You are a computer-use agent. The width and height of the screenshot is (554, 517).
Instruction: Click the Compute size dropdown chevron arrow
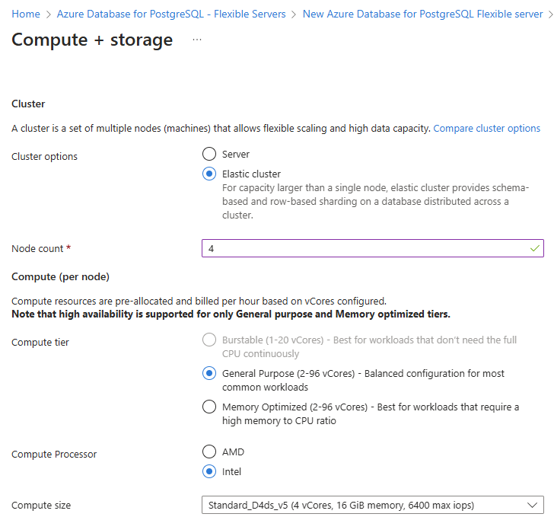[x=531, y=505]
